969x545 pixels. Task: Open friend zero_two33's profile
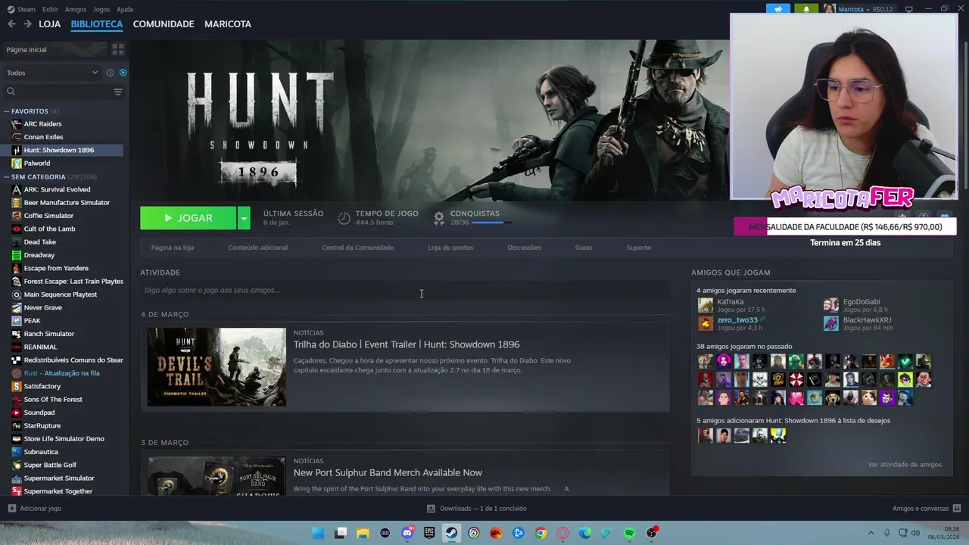point(737,320)
